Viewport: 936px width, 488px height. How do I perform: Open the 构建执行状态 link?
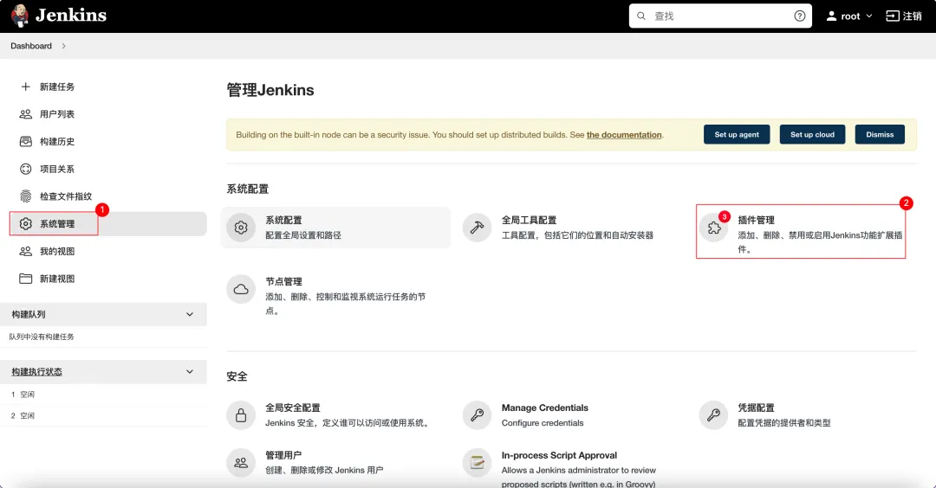point(37,372)
